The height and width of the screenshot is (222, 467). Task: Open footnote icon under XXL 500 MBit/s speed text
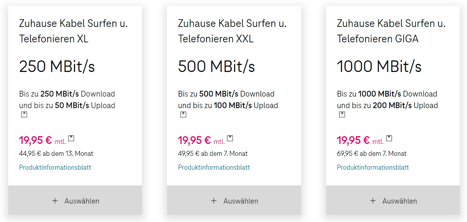[183, 114]
